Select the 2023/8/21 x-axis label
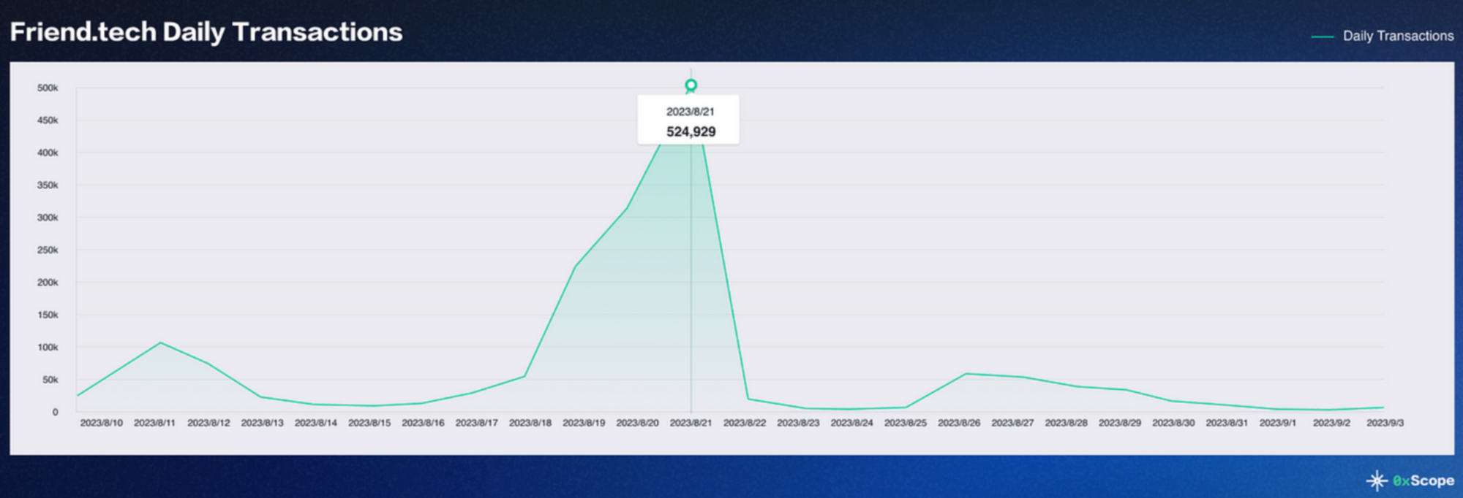Screen dimensions: 1463x498 point(691,423)
